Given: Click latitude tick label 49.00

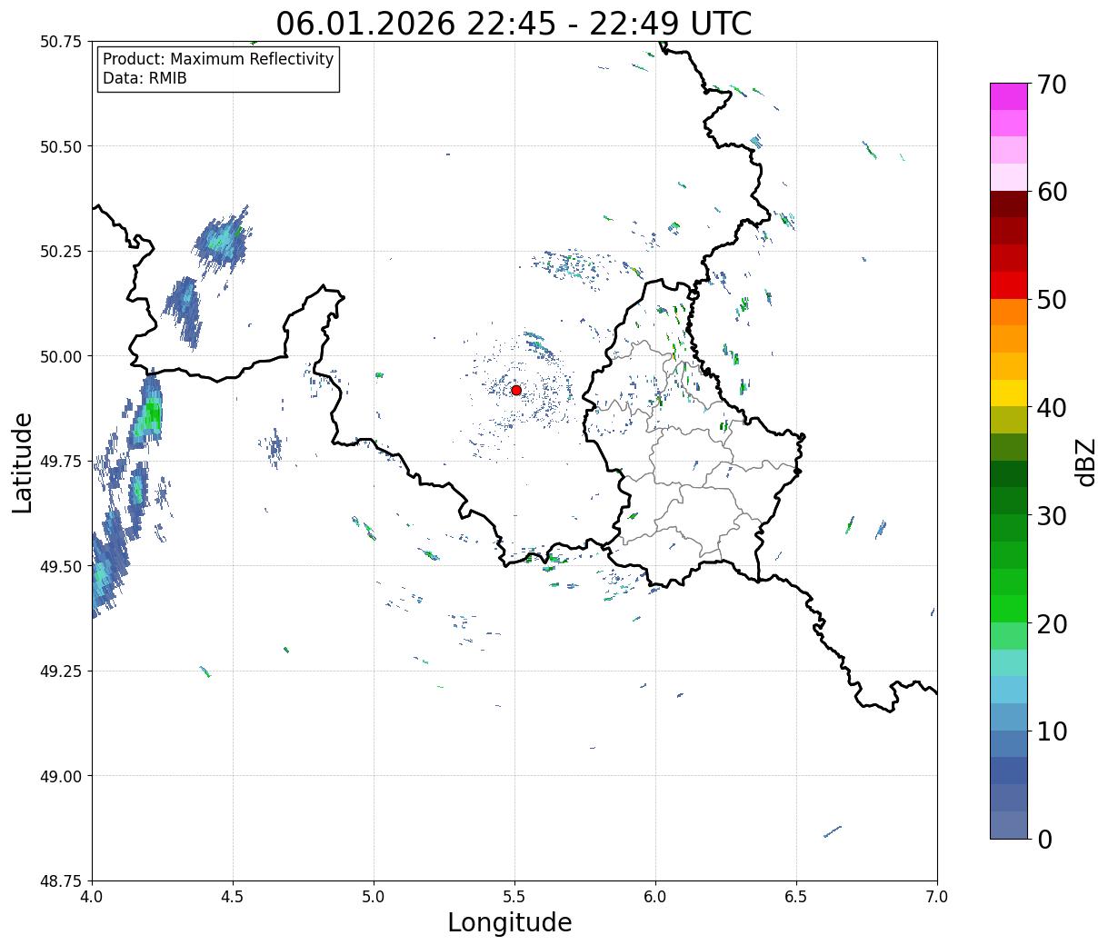Looking at the screenshot, I should pos(61,776).
